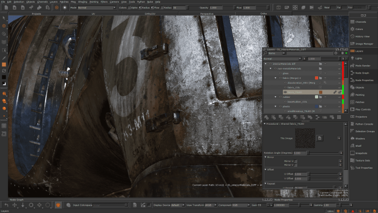Click the fabric (Merge) red color swatch

click(x=317, y=77)
